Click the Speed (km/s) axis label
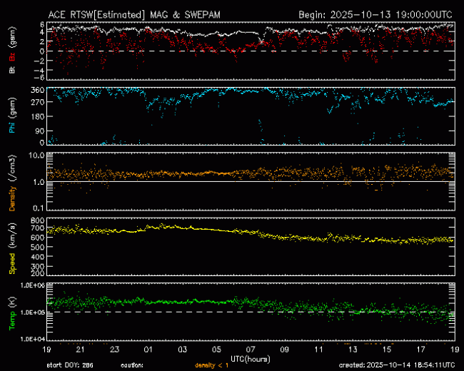This screenshot has width=464, height=371. tap(12, 245)
